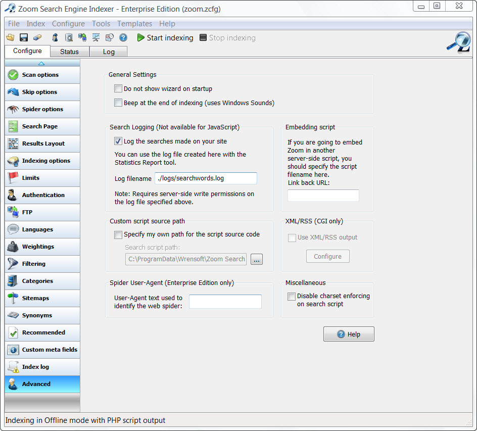Open the Tools menu
The height and width of the screenshot is (431, 477).
point(101,24)
